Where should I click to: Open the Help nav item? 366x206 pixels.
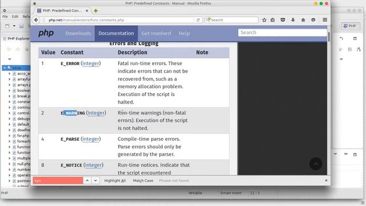click(x=184, y=33)
